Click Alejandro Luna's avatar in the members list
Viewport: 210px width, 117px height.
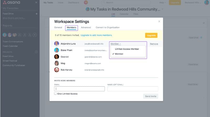(x=56, y=44)
